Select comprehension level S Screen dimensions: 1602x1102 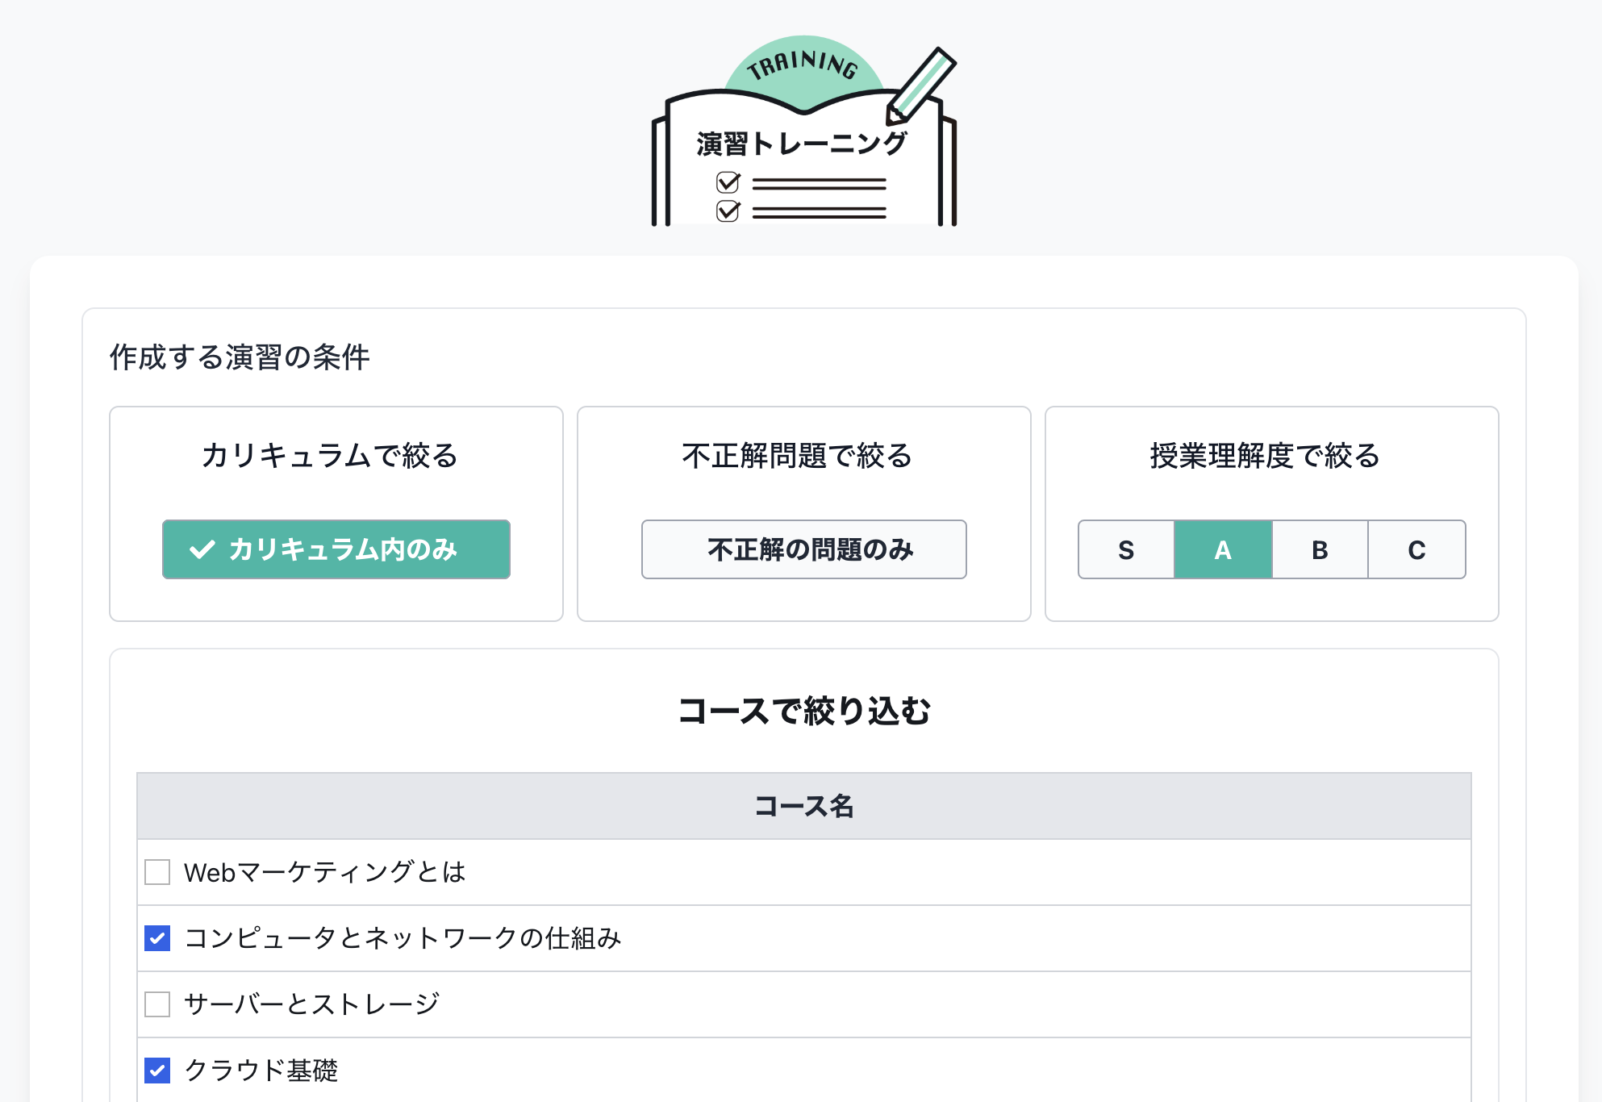[x=1125, y=549]
